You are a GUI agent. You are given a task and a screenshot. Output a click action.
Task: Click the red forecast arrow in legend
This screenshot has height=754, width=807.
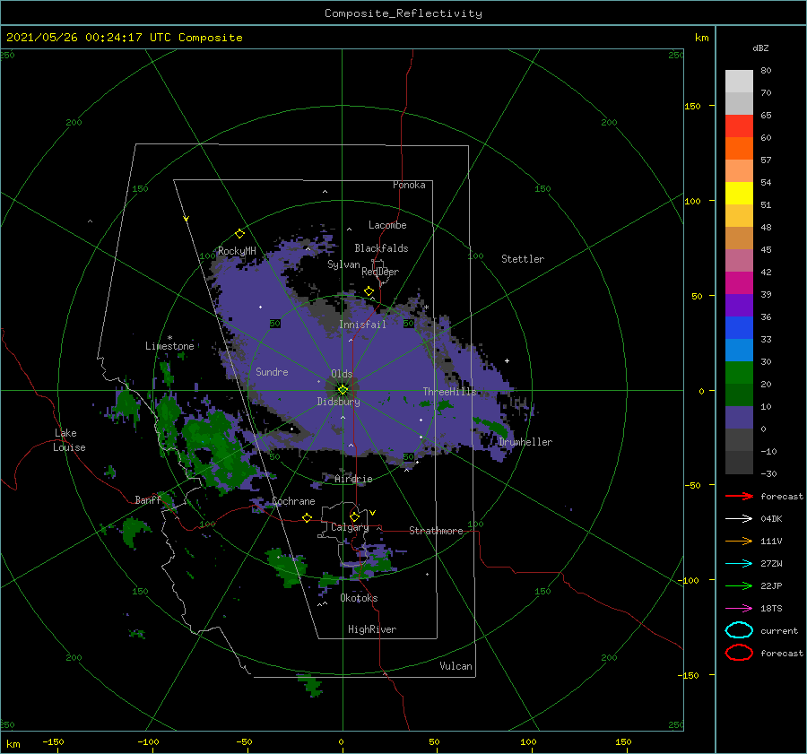739,496
